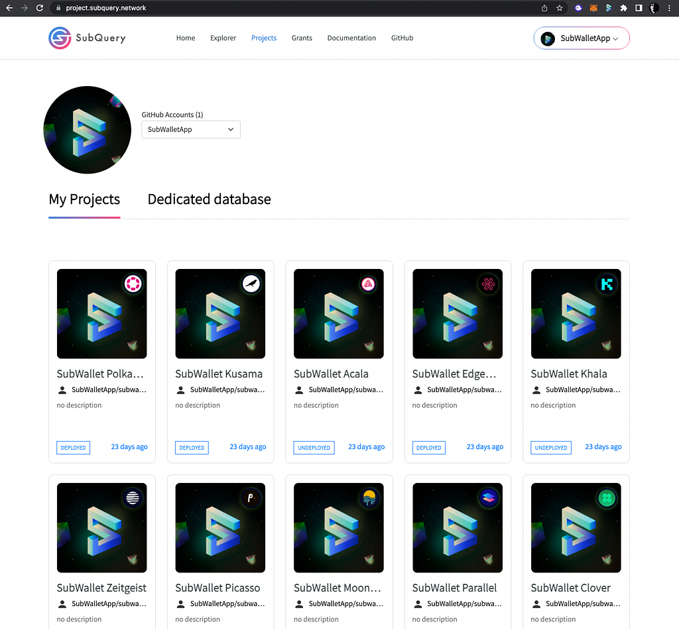The height and width of the screenshot is (630, 679).
Task: Bookmark page using the star icon
Action: click(560, 8)
